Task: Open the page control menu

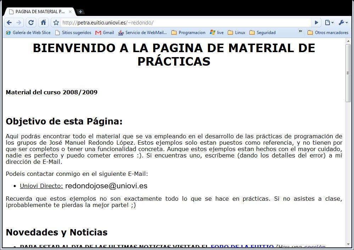Action: click(x=329, y=23)
